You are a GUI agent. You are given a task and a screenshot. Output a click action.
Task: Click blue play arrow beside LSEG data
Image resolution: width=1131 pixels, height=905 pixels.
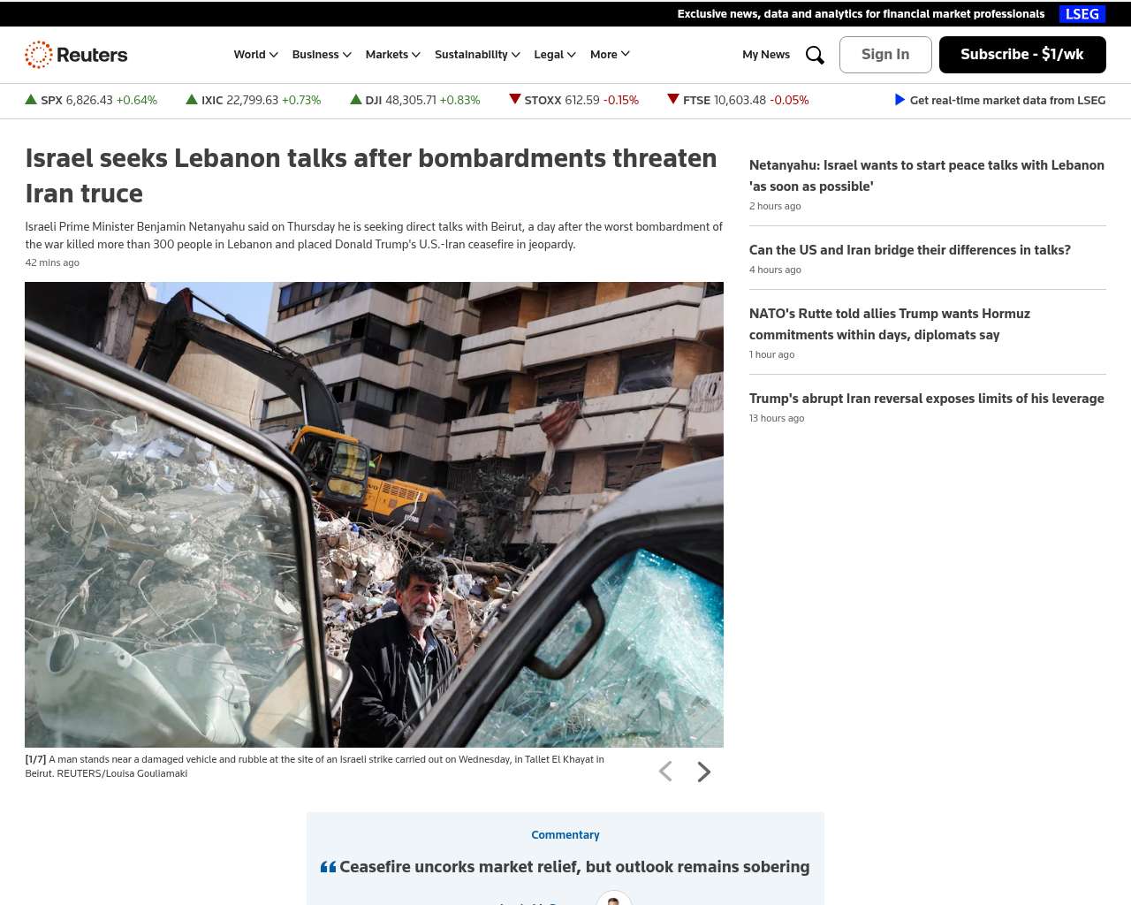[x=899, y=100]
